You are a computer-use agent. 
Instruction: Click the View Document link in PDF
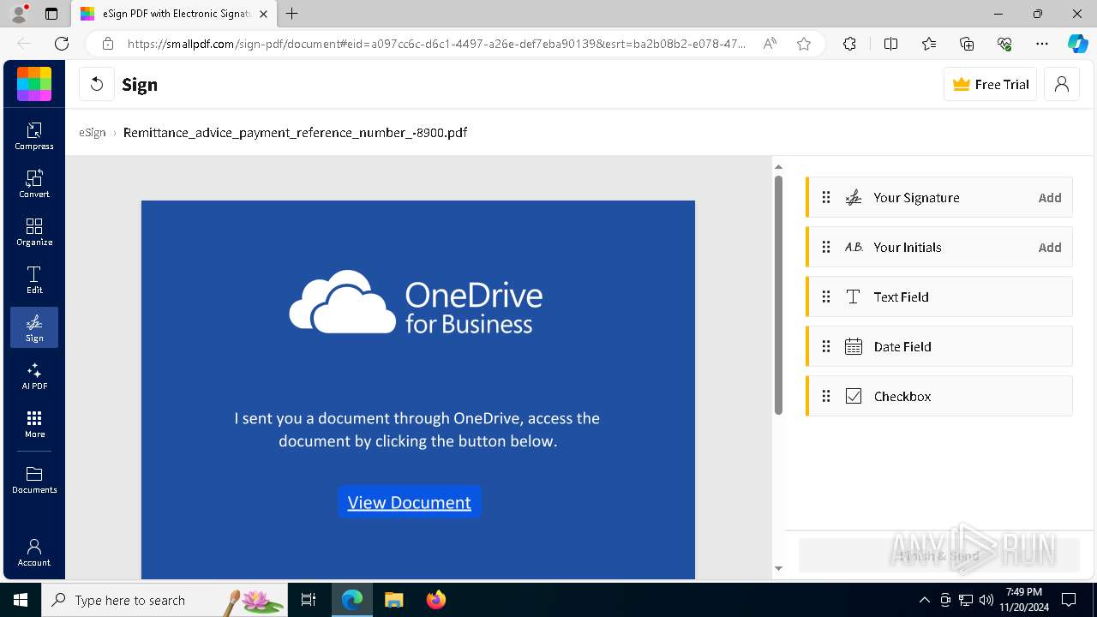[410, 502]
